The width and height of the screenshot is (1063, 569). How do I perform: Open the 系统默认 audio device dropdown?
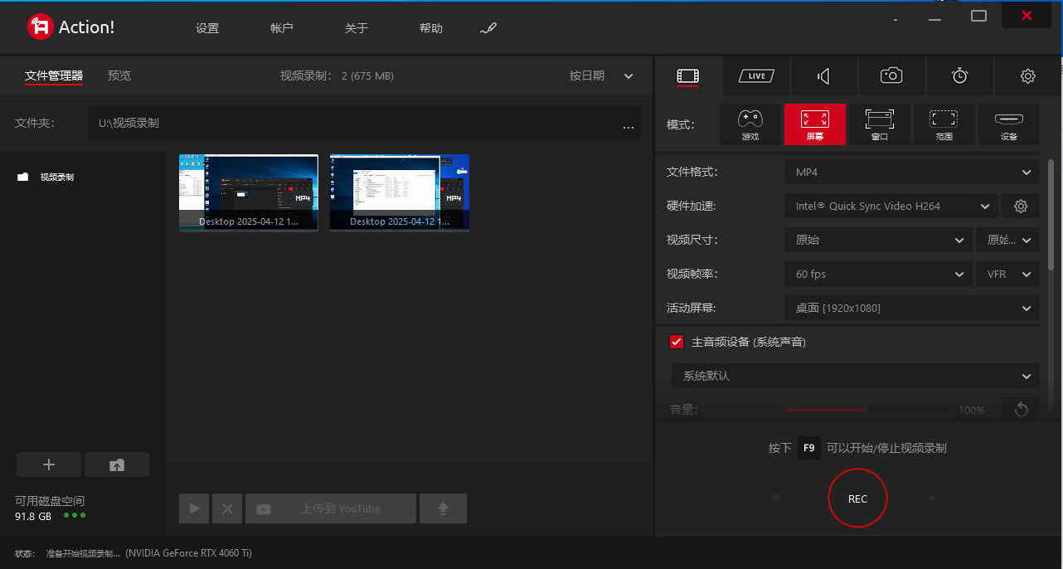pos(855,376)
